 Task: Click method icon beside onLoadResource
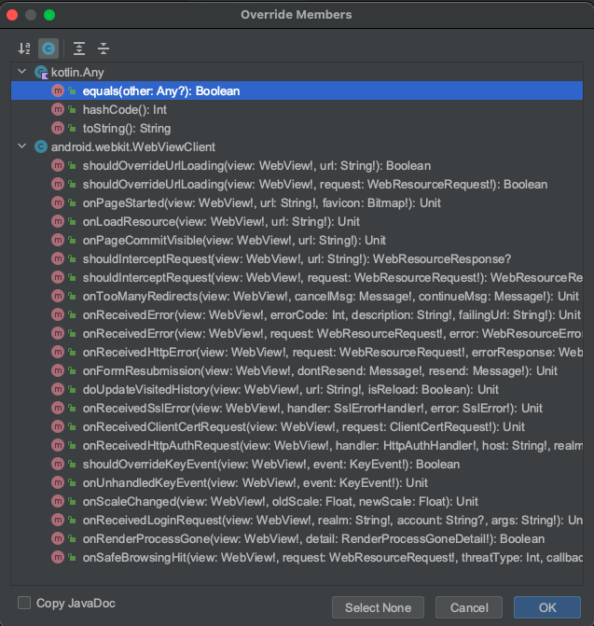tap(58, 222)
